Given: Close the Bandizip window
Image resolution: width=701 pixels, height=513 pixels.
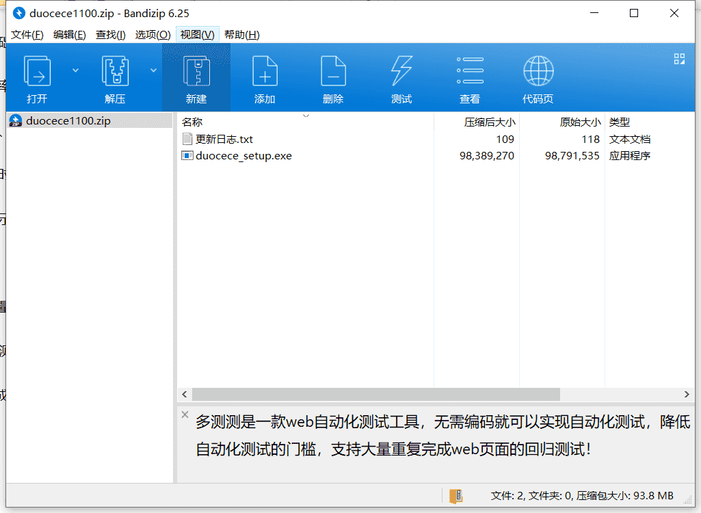Looking at the screenshot, I should tap(674, 13).
